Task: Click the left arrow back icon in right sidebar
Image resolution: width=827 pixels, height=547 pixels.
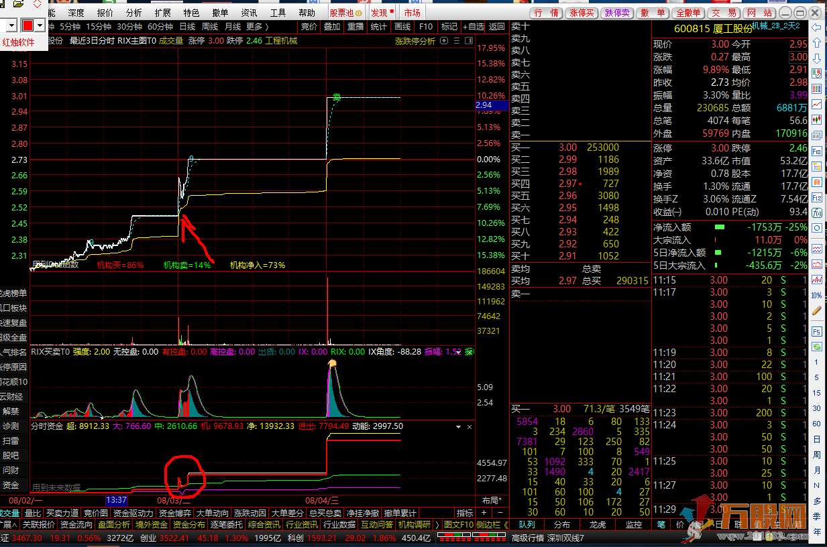Action: [816, 27]
